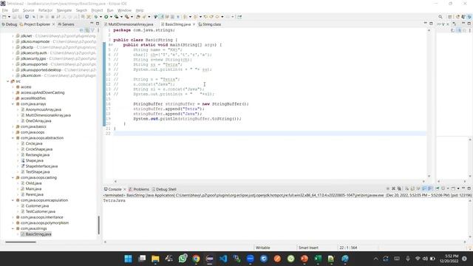
Task: Collapse the com.java.oops.abstraction package
Action: pyautogui.click(x=13, y=138)
